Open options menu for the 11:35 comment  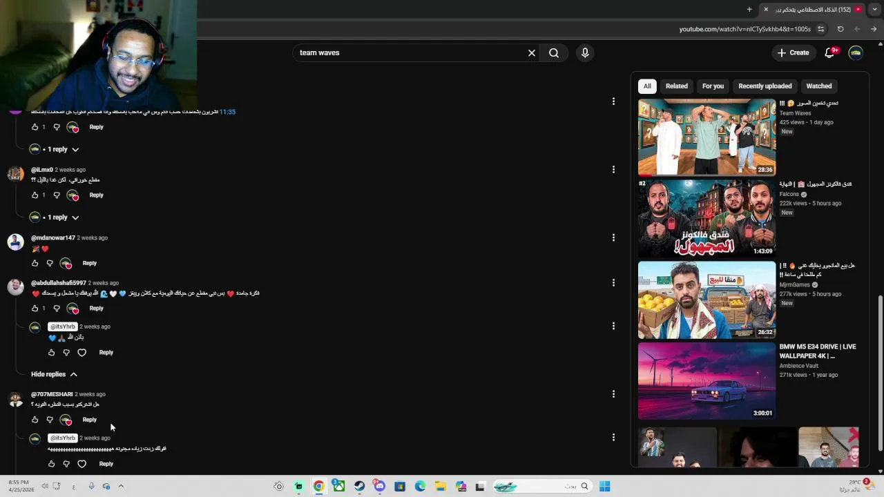click(x=613, y=101)
